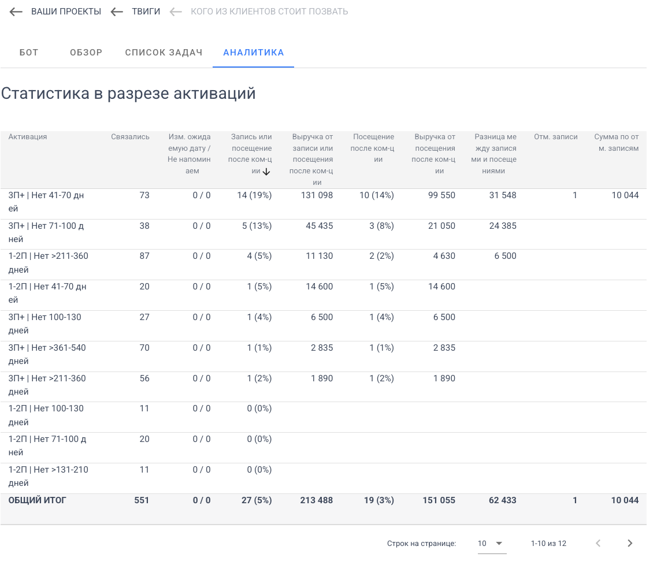Click total difference 62 433

pyautogui.click(x=502, y=500)
